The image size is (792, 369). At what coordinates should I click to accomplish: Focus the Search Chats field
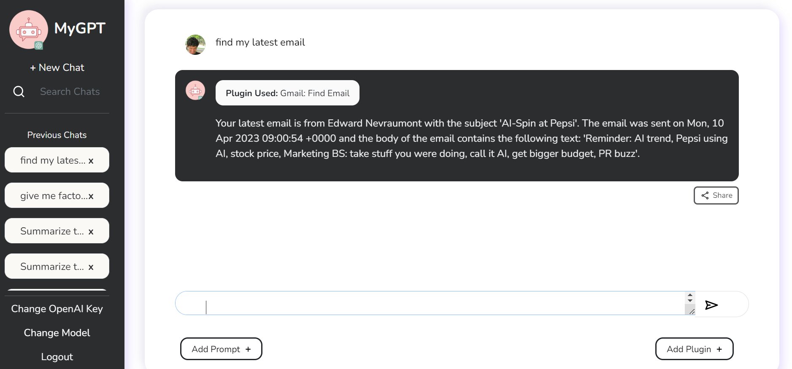coord(70,92)
